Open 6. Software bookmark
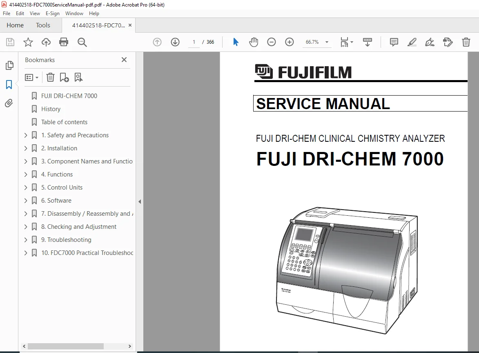479x353 pixels. [x=56, y=201]
